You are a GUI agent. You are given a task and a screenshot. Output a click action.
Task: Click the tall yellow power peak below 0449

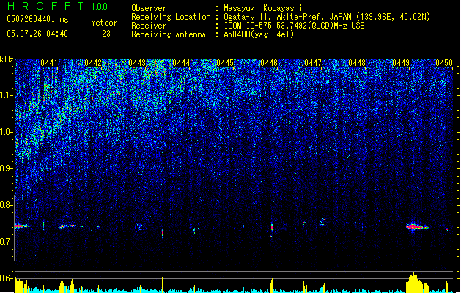tap(414, 283)
